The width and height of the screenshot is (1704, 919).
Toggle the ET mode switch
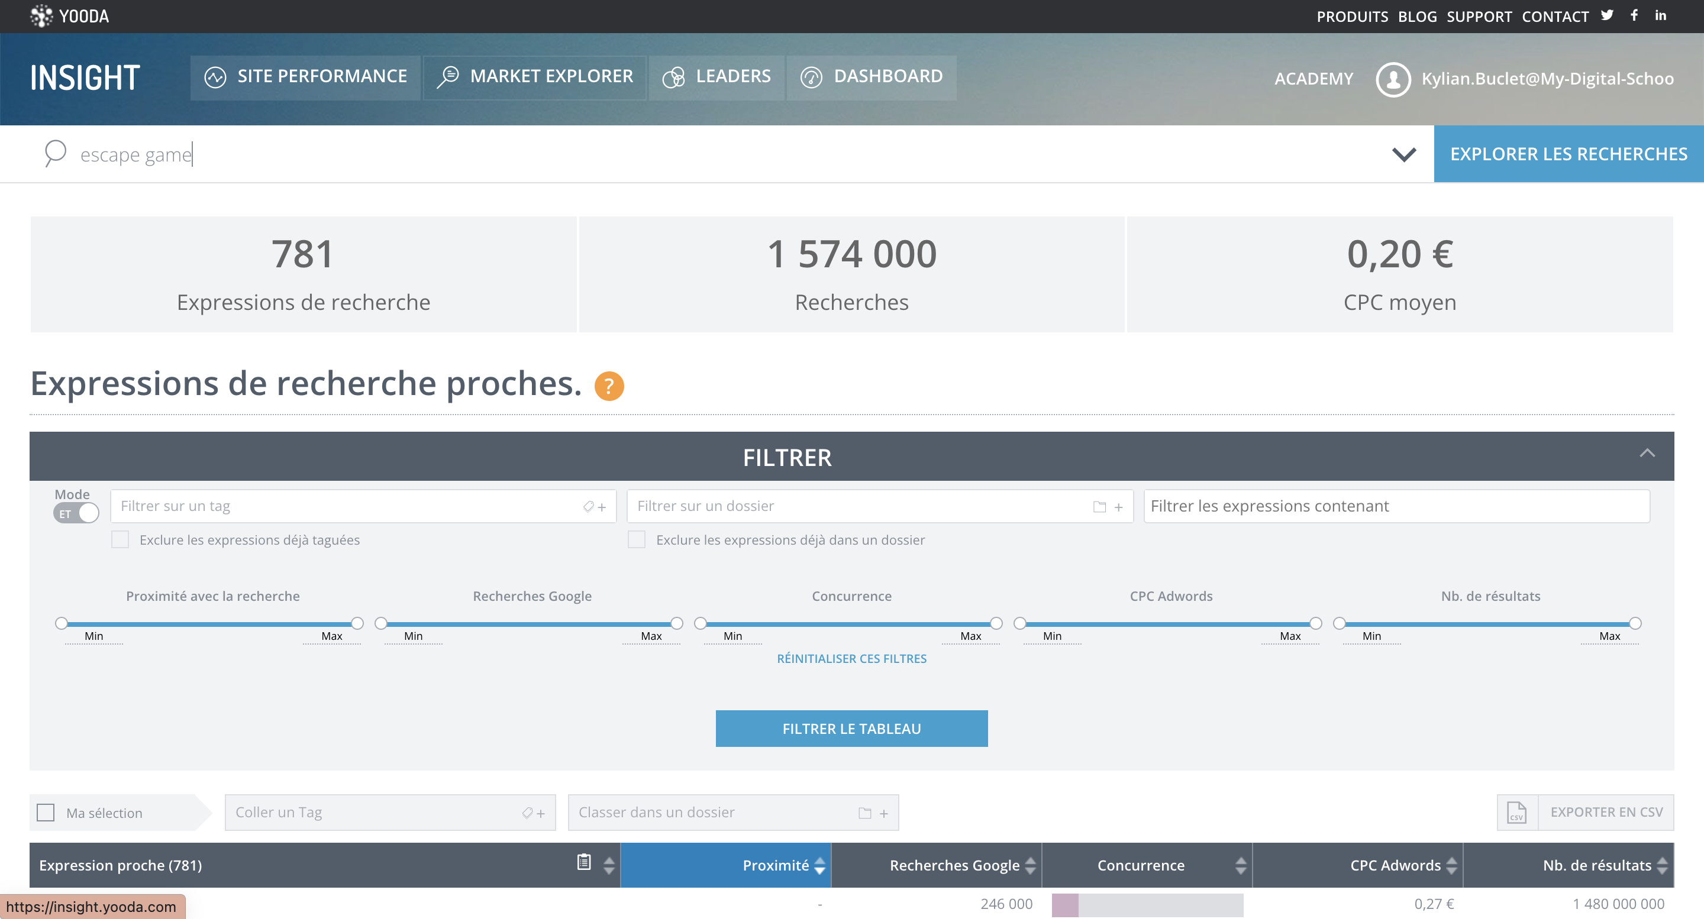pyautogui.click(x=76, y=513)
